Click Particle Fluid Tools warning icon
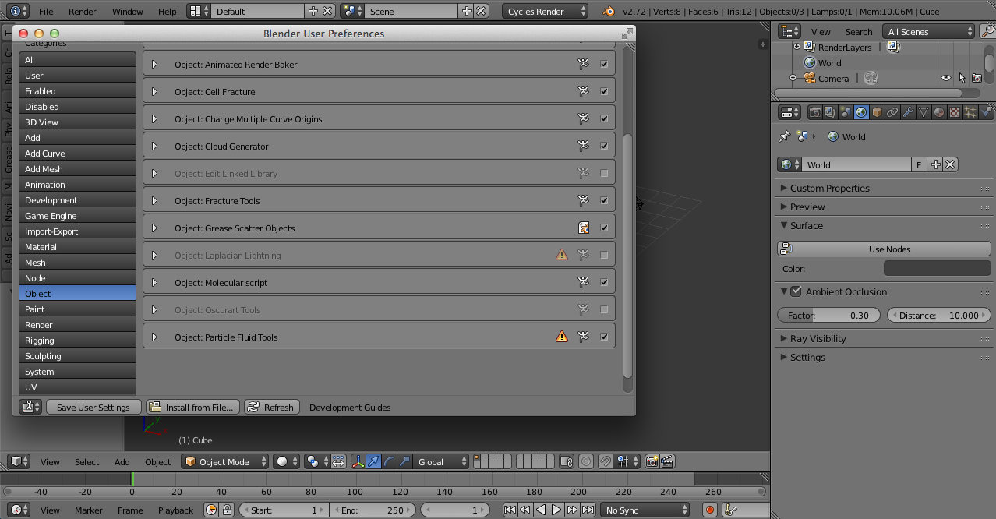This screenshot has height=519, width=996. tap(562, 337)
